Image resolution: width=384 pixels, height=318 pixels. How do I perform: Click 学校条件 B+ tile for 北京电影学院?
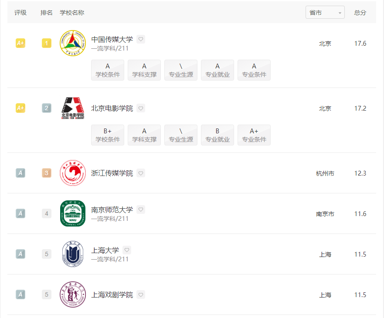pos(108,135)
